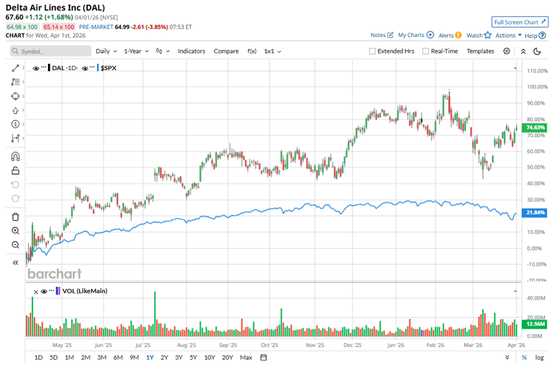
Task: Enable the magnet snap tool
Action: 15,156
